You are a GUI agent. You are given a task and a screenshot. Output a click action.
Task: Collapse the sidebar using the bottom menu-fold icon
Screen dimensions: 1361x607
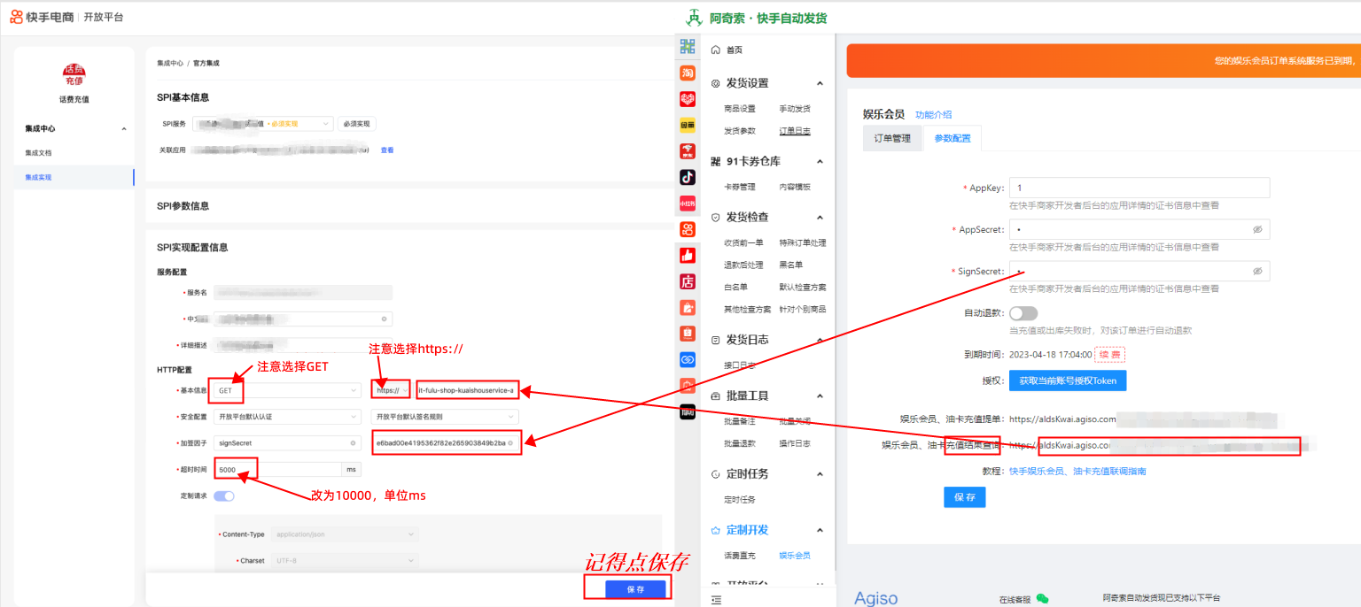point(716,600)
